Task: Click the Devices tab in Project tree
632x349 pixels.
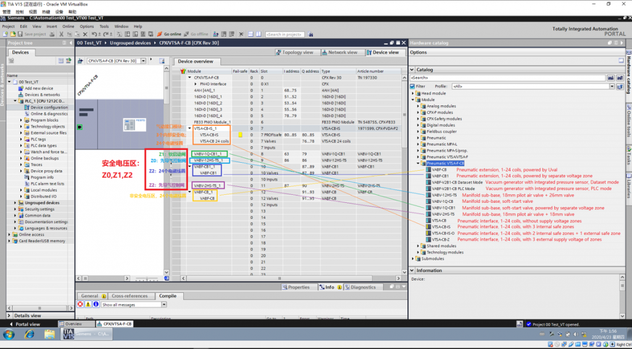Action: tap(20, 52)
